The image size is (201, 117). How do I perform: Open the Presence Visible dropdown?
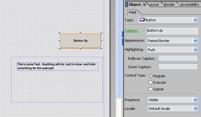tap(195, 100)
